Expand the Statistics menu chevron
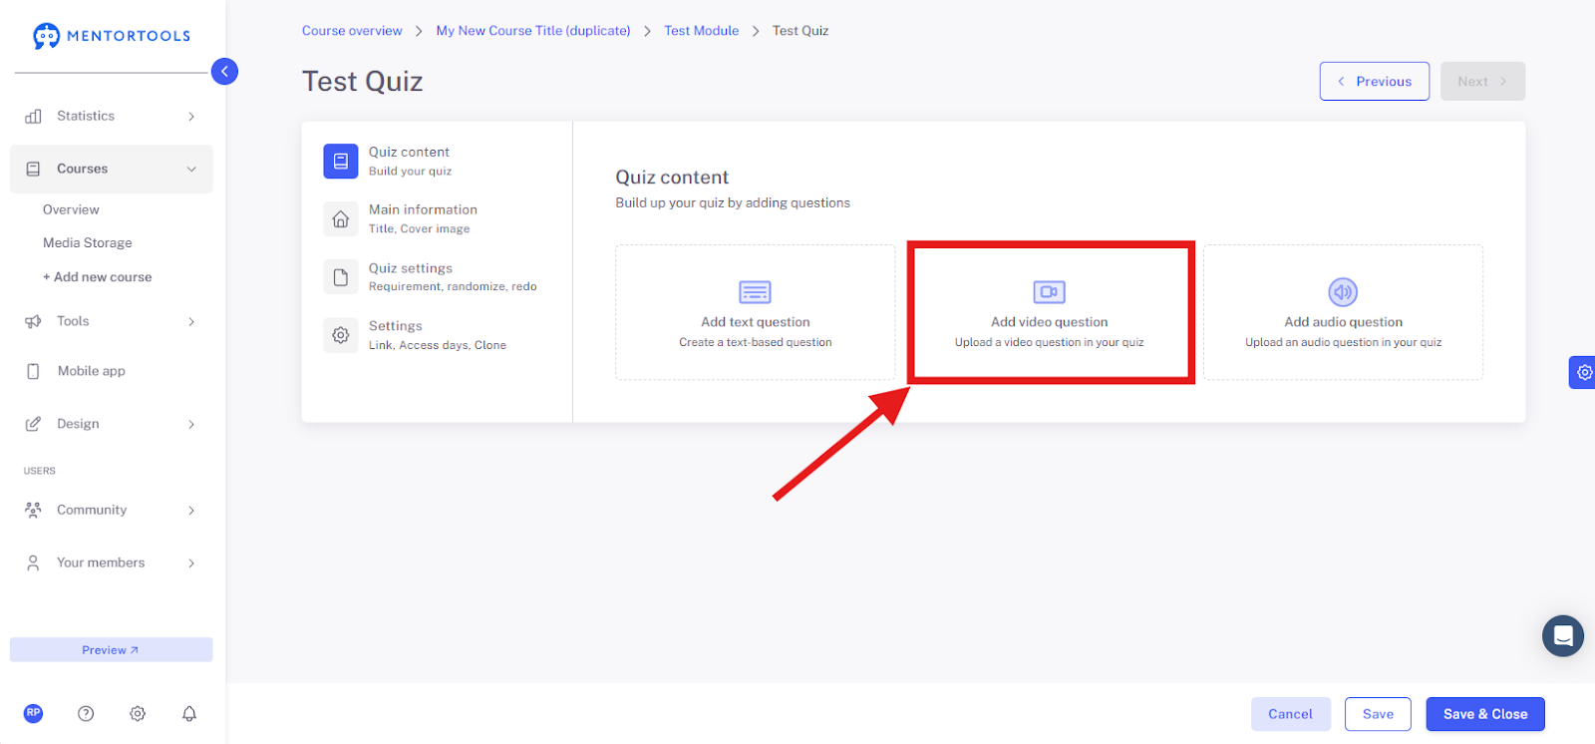Viewport: 1595px width, 744px height. 191,117
